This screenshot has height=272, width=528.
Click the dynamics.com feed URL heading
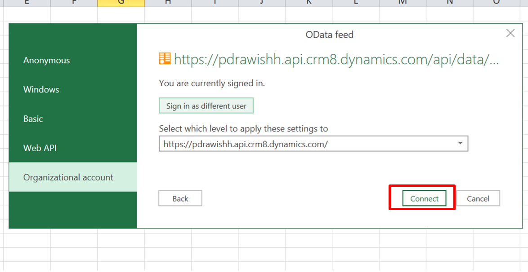(336, 59)
